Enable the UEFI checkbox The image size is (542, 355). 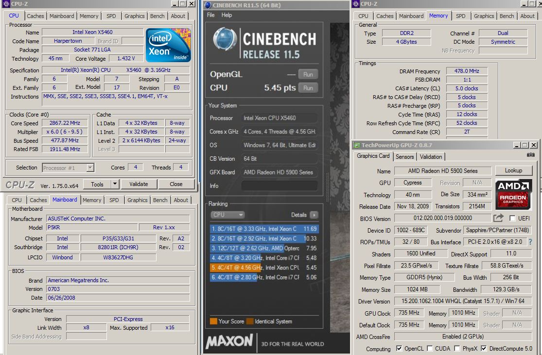[512, 219]
